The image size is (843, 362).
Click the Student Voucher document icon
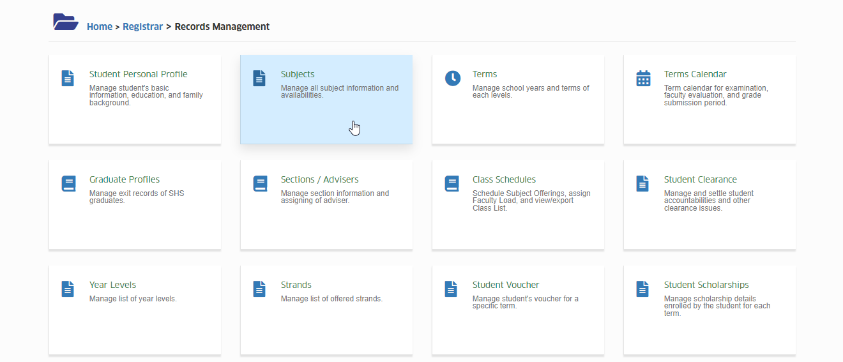point(451,289)
